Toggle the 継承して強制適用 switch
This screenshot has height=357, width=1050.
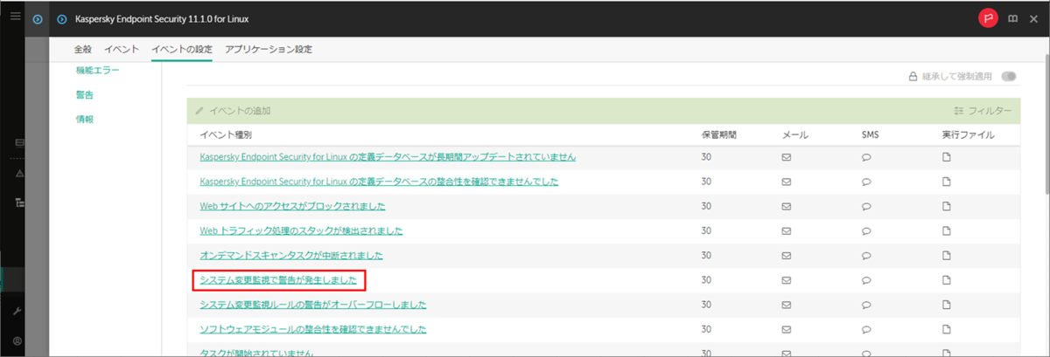[x=1009, y=77]
